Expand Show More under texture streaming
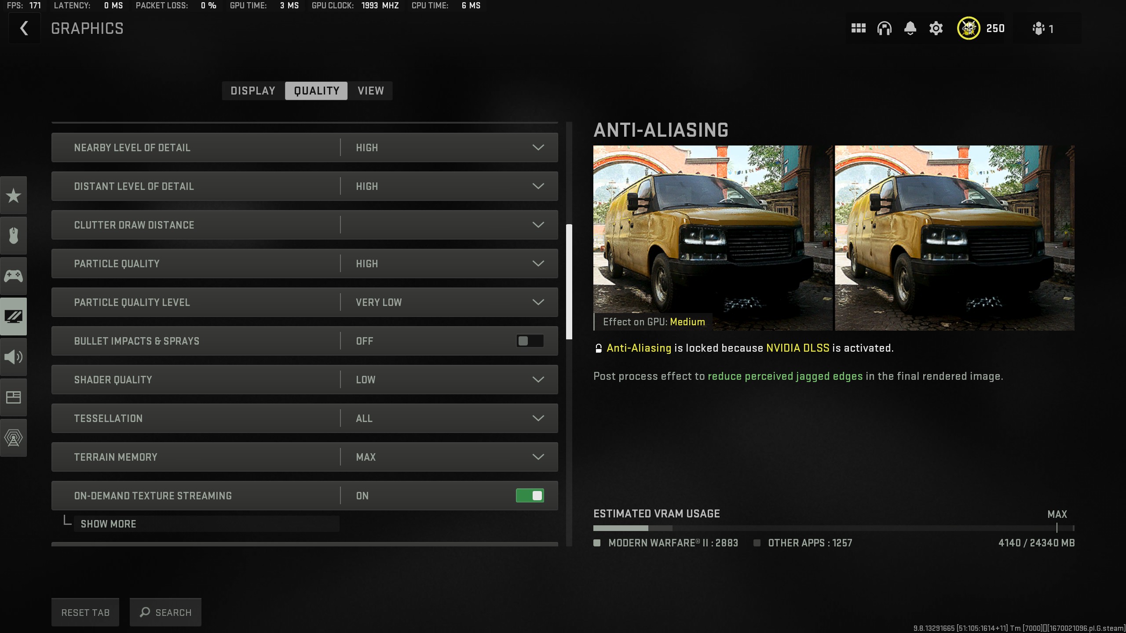 click(x=109, y=524)
